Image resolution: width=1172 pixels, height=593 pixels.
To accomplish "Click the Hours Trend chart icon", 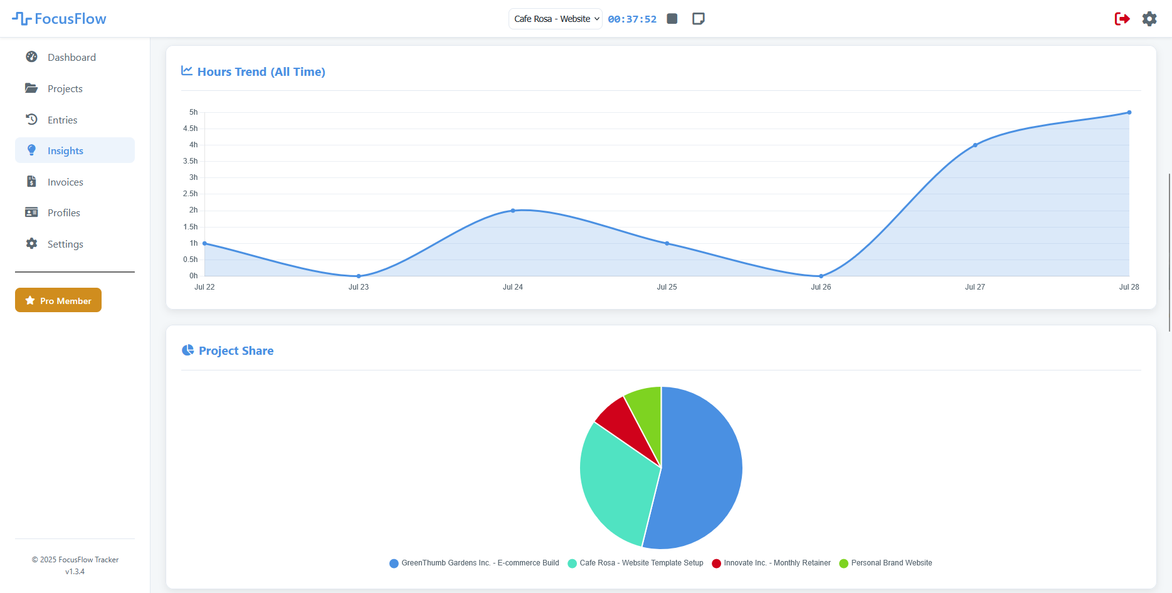I will (187, 71).
